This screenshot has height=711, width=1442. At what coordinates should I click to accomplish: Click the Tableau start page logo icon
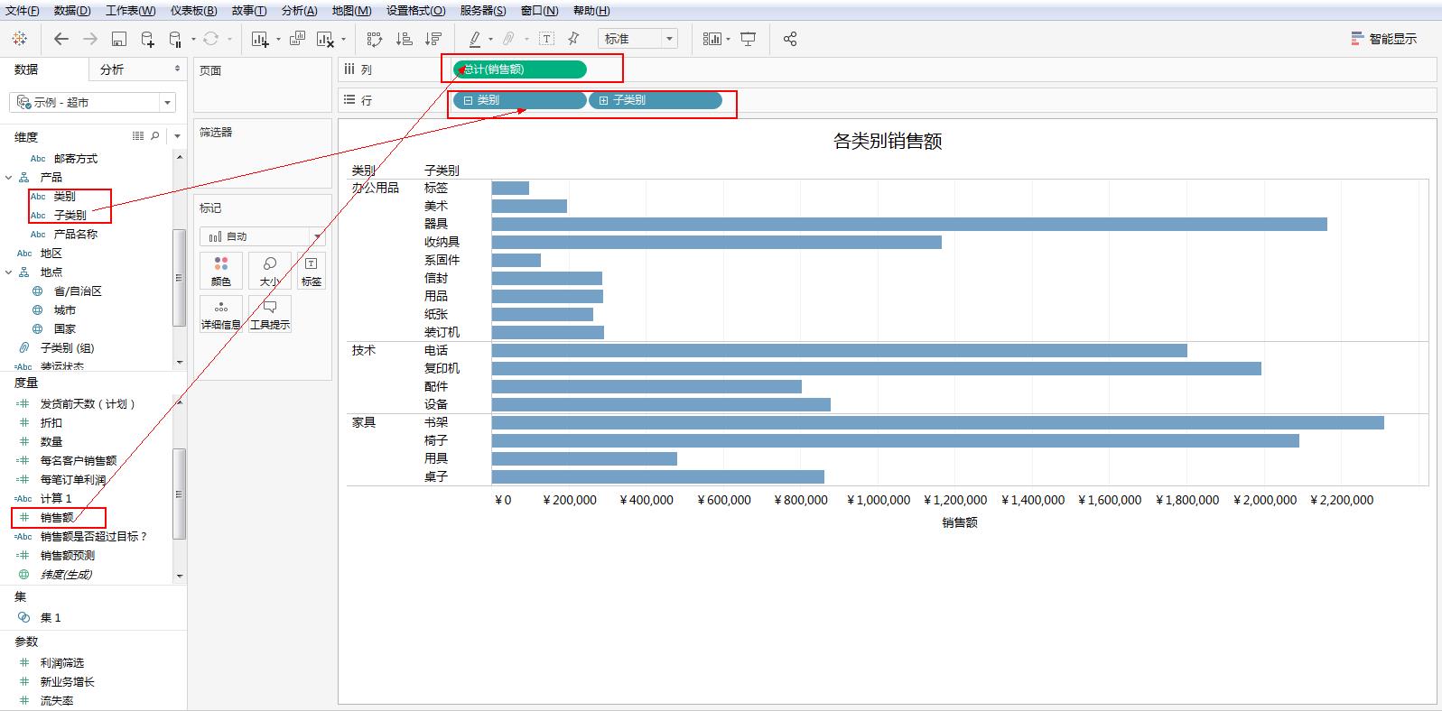tap(20, 39)
